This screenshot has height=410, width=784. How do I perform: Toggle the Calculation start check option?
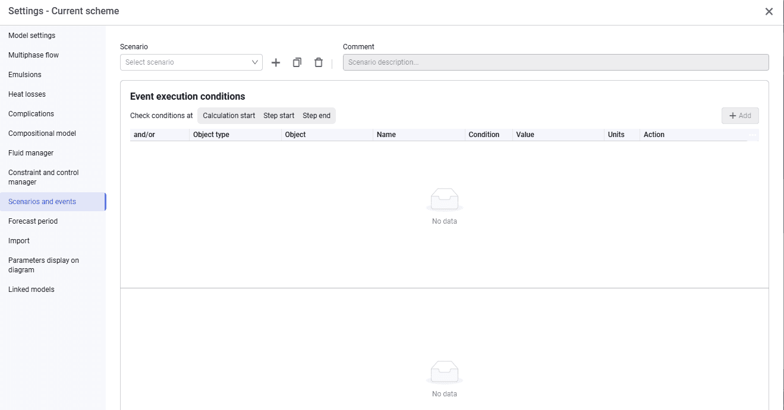pyautogui.click(x=229, y=116)
